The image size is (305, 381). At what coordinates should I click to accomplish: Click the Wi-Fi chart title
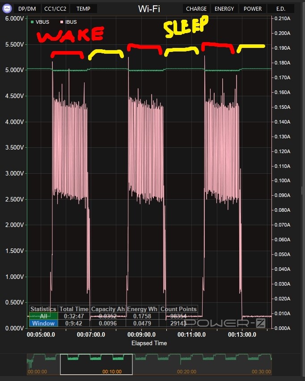[x=149, y=9]
